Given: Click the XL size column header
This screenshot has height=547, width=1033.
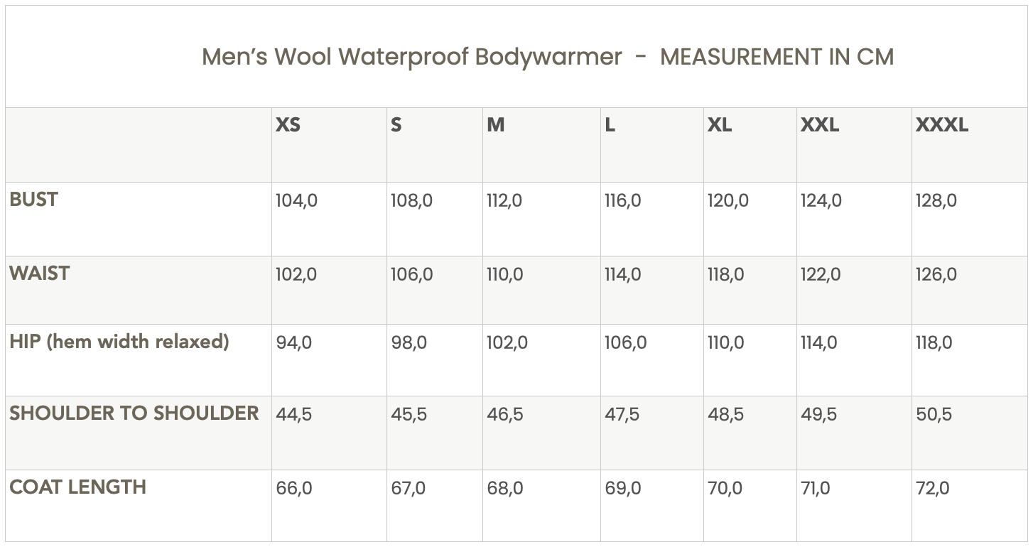Looking at the screenshot, I should (719, 125).
